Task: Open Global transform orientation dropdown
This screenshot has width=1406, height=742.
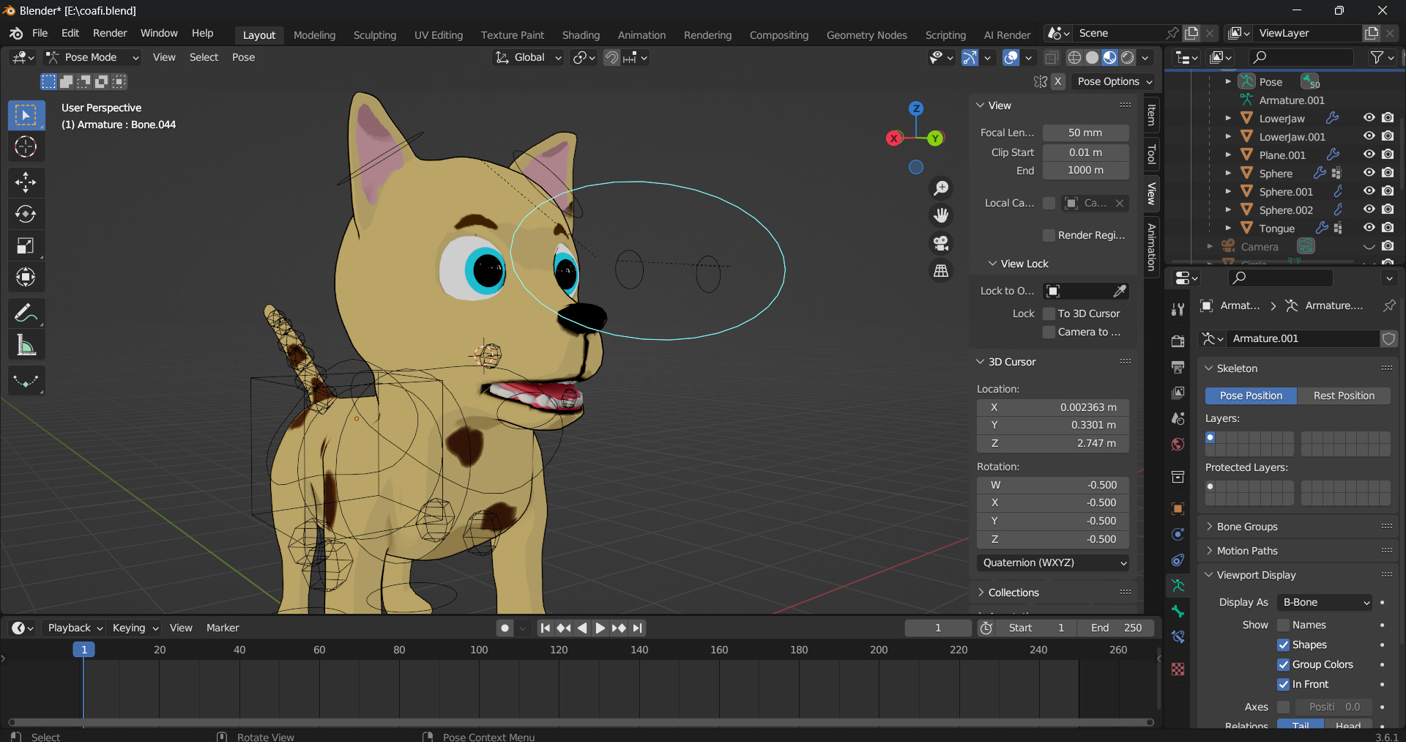Action: 528,57
